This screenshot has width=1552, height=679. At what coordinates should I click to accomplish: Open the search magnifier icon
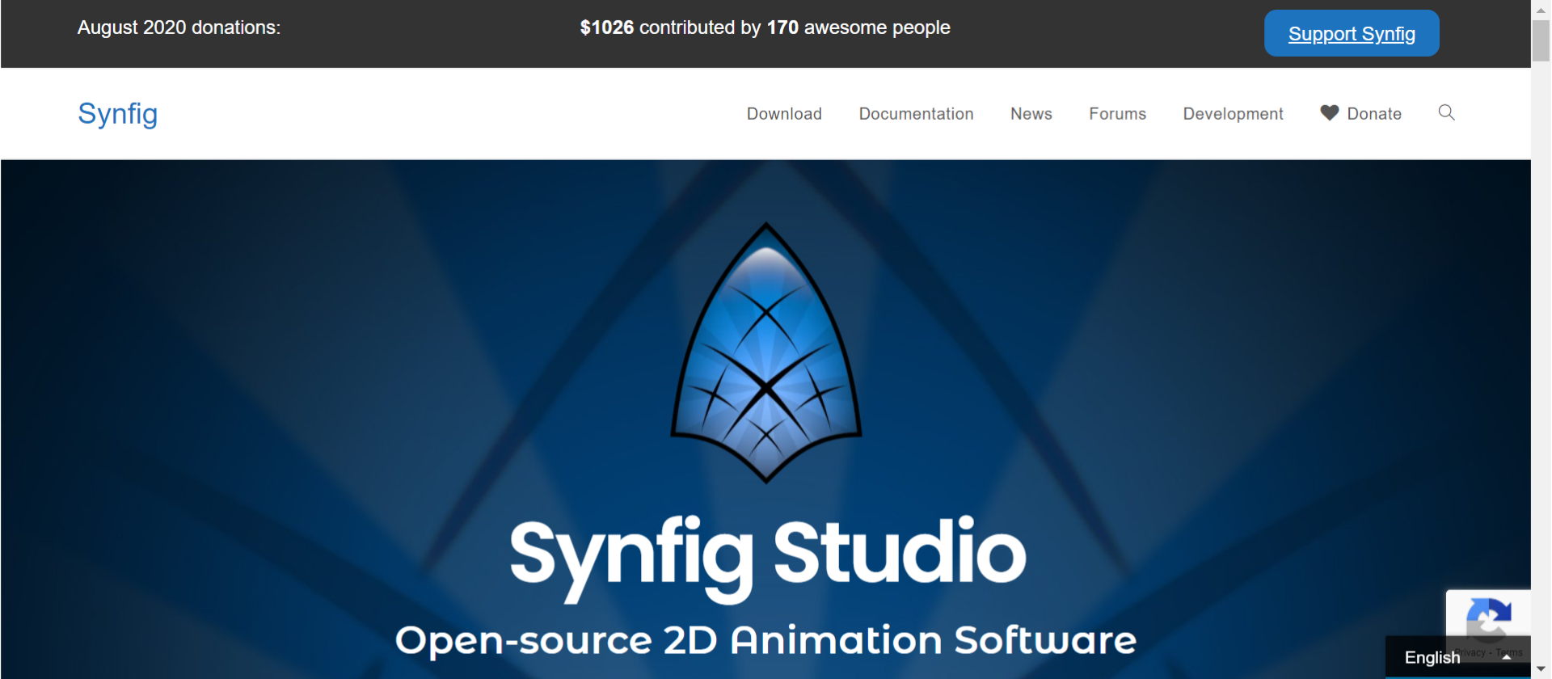1446,113
